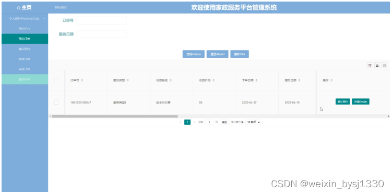Click the left arrow of horizontal scrollbar

tap(50, 117)
